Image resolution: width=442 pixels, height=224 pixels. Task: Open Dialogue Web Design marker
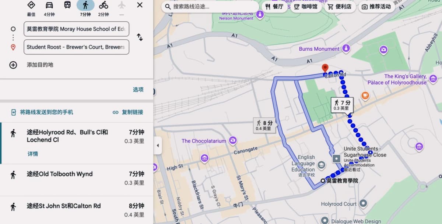click(x=325, y=221)
